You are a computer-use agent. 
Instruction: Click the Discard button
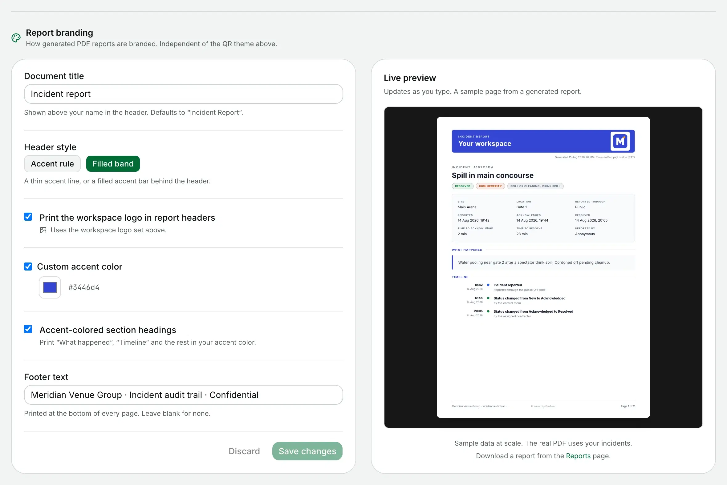coord(244,451)
